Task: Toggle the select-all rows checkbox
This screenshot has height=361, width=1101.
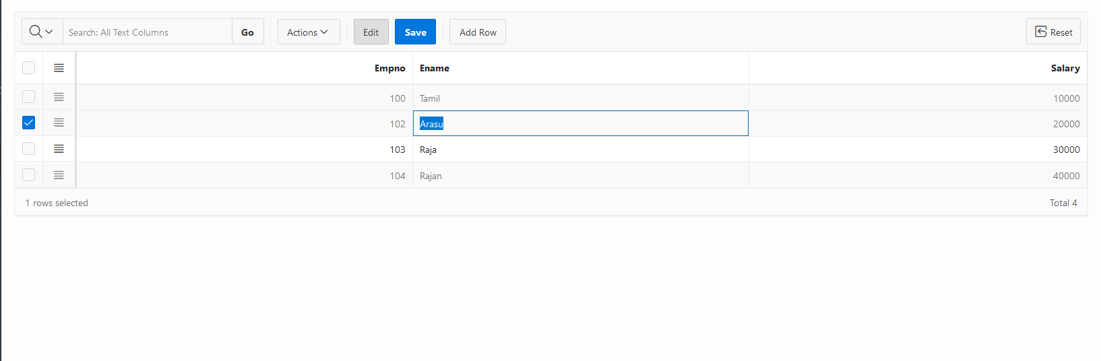Action: click(28, 67)
